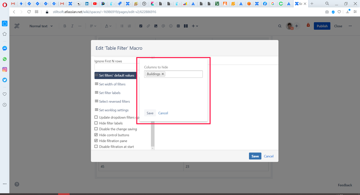Go back in browser navigation
This screenshot has height=195, width=360.
pyautogui.click(x=14, y=12)
